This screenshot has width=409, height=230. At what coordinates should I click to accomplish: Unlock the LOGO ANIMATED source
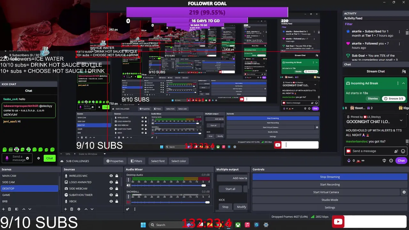pos(117,182)
